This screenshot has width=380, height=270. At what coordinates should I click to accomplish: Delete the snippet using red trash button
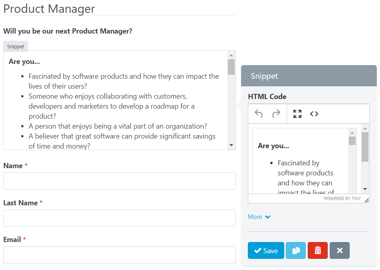coord(318,250)
